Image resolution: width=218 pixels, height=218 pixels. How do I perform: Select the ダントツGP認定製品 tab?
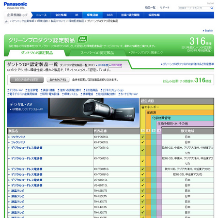(x=37, y=53)
